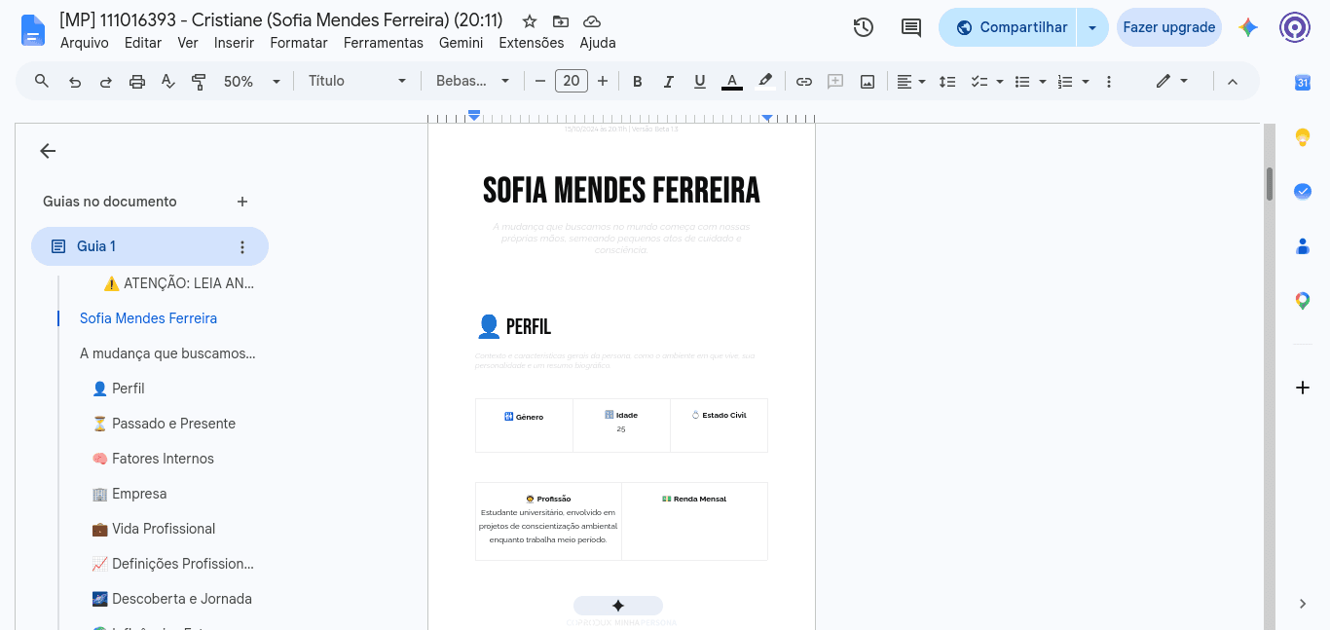The image size is (1330, 630).
Task: Toggle italic formatting
Action: pyautogui.click(x=669, y=82)
